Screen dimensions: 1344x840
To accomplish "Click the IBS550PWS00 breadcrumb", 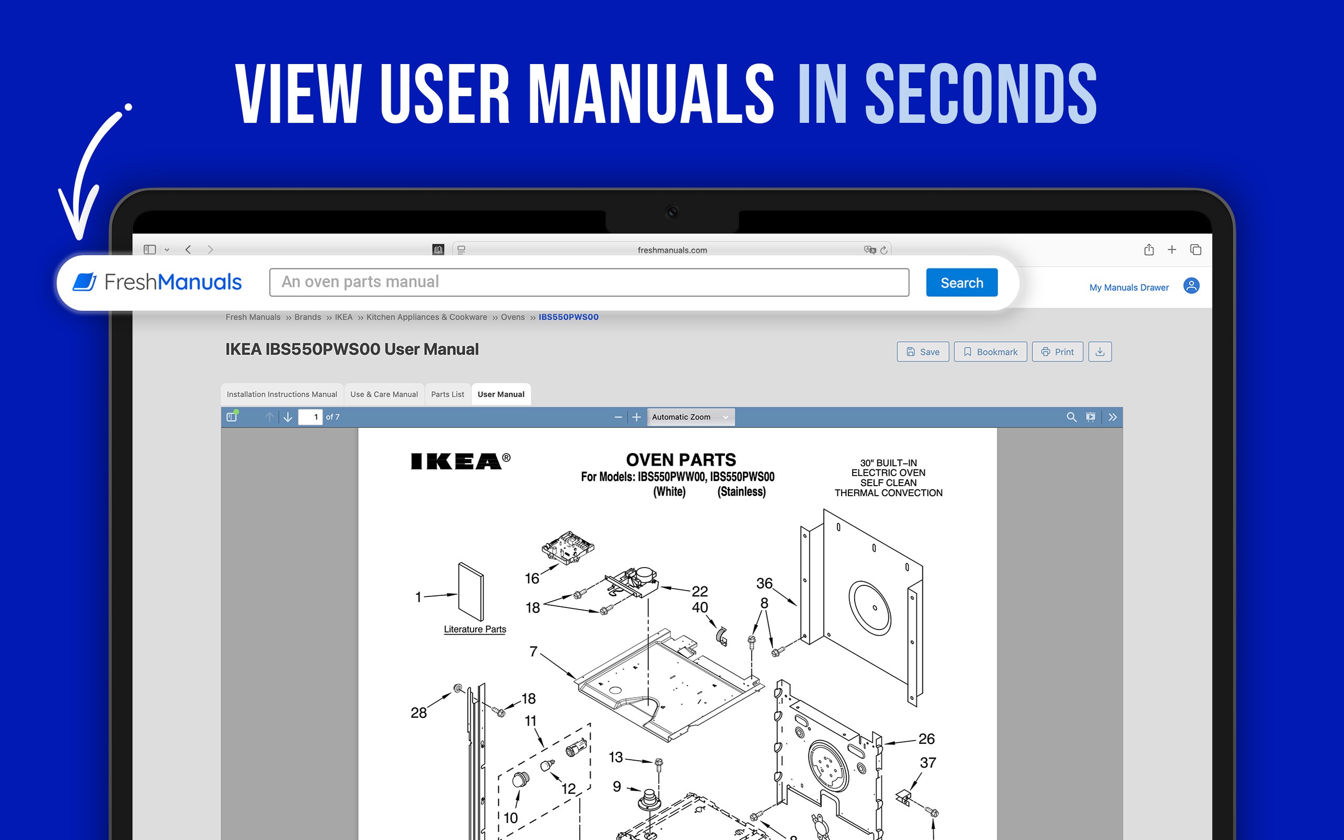I will pos(568,317).
